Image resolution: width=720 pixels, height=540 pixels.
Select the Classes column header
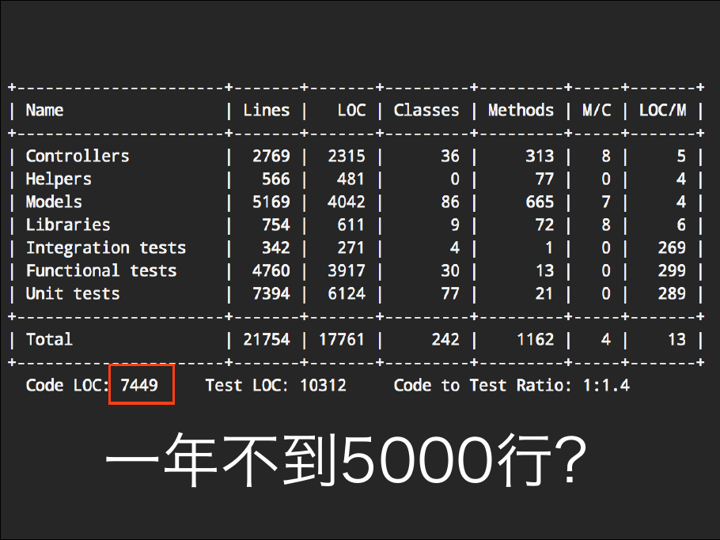[x=426, y=111]
